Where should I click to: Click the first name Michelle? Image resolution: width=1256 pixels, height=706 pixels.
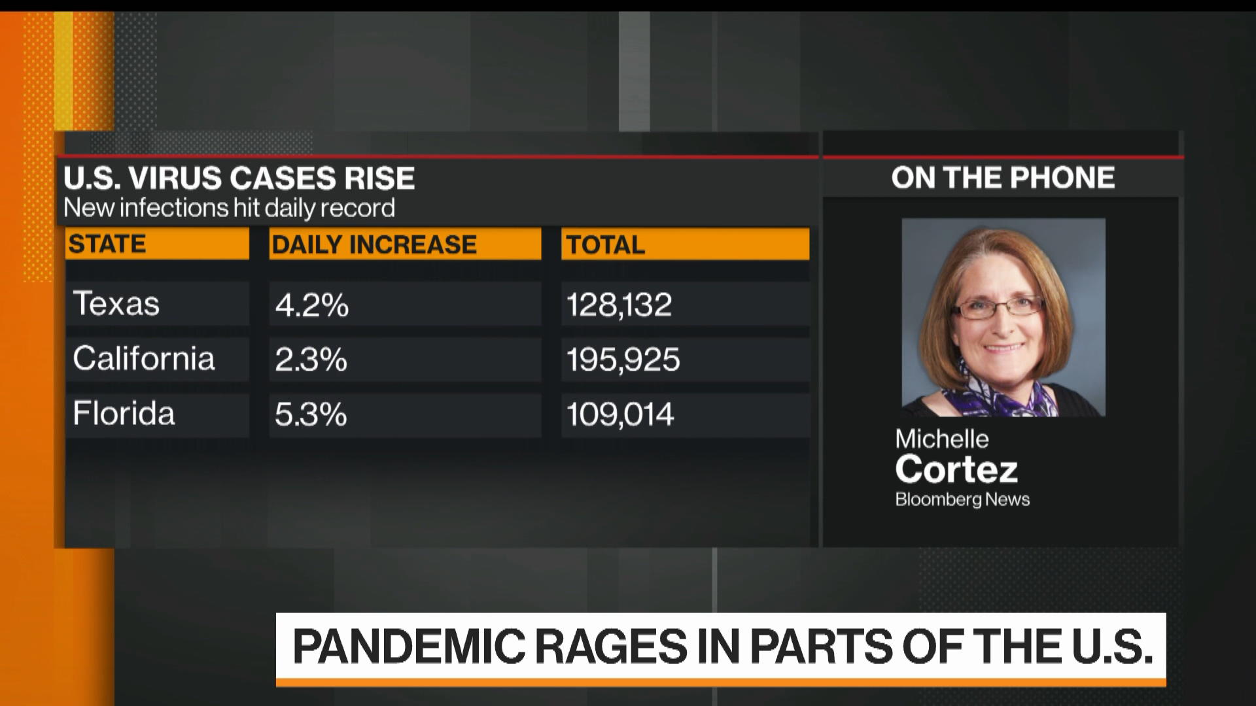pos(942,439)
